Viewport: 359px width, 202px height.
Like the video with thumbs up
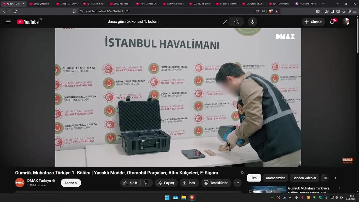(x=130, y=183)
